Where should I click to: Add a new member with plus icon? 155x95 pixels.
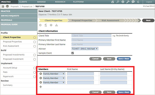(41, 87)
